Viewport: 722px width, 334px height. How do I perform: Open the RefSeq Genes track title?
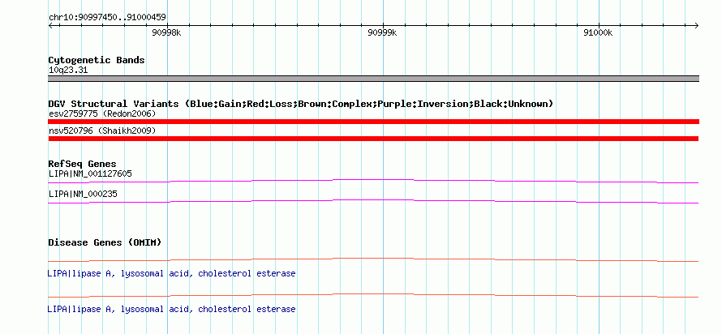[x=83, y=164]
